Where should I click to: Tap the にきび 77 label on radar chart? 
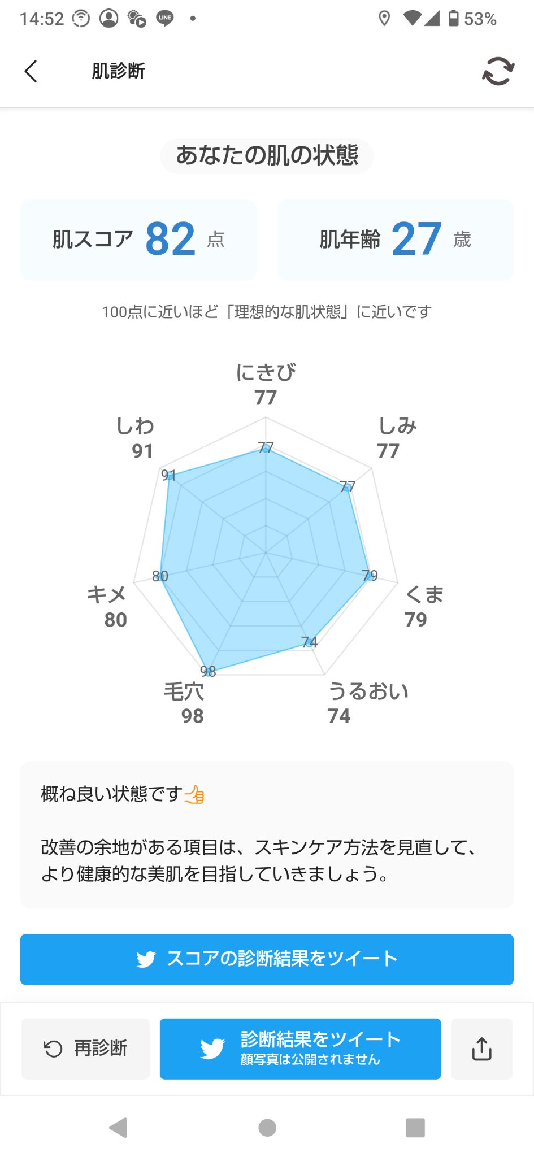(266, 384)
